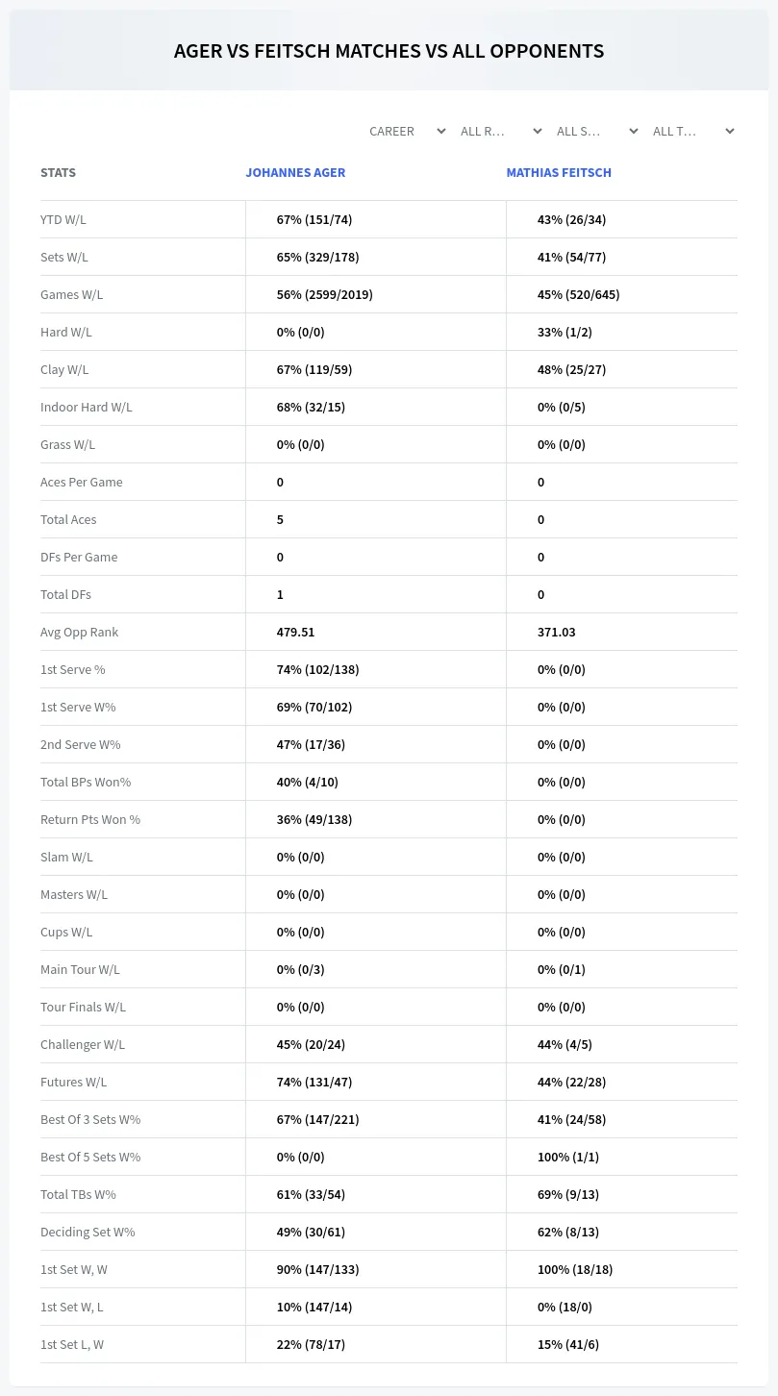Click the STATS column header
Viewport: 778px width, 1396px height.
58,173
